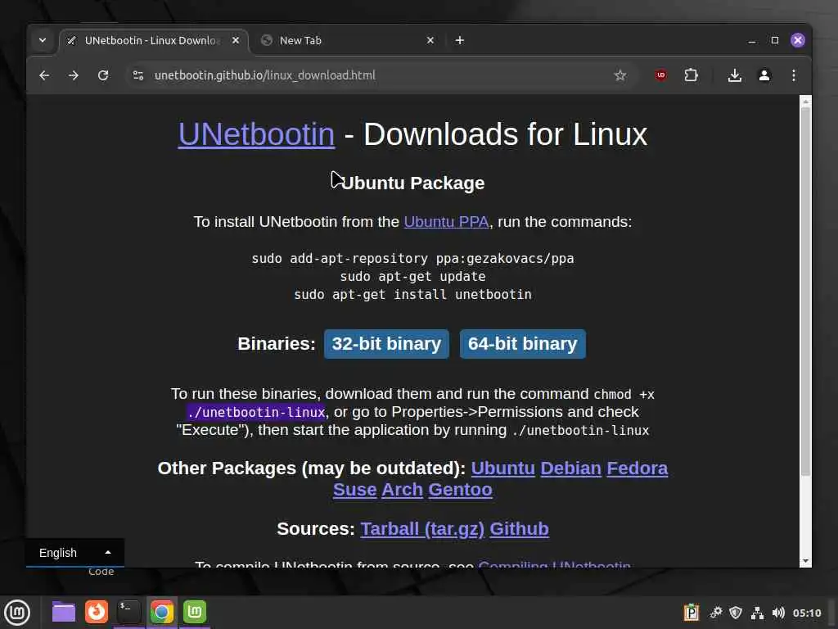This screenshot has height=629, width=838.
Task: Open the Linux Mint start menu
Action: pyautogui.click(x=17, y=613)
